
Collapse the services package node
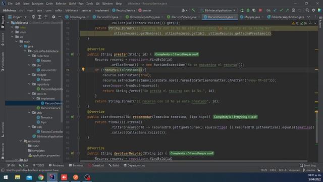coord(29,94)
